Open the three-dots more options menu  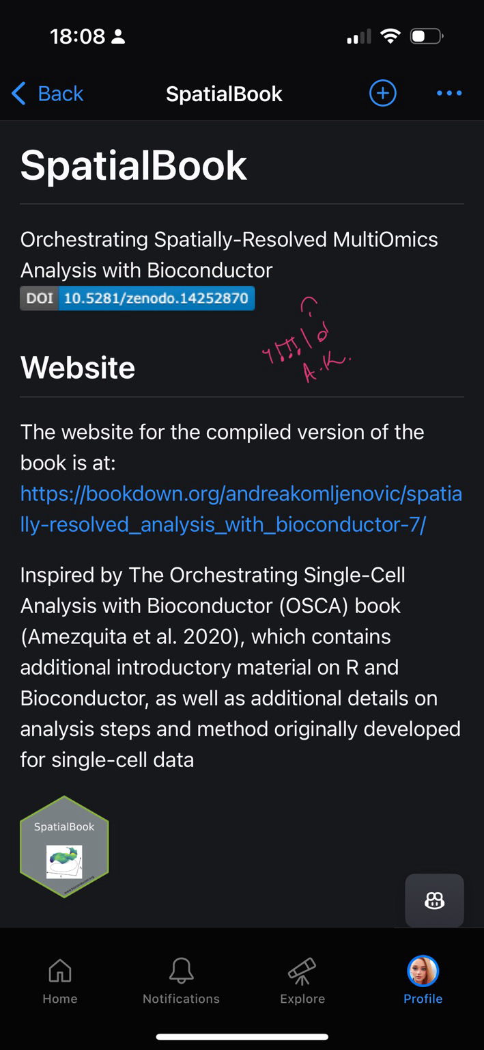pos(449,93)
